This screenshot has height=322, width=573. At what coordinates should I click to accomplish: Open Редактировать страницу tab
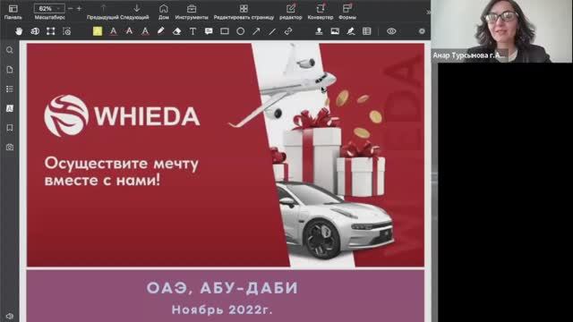244,12
